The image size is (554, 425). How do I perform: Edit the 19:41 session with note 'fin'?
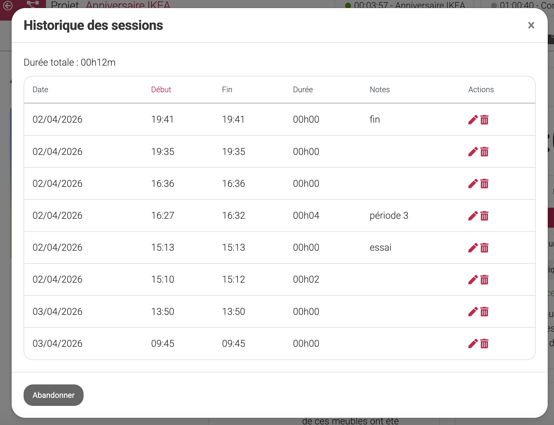473,120
